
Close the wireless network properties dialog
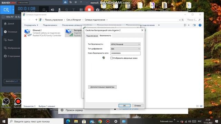pyautogui.click(x=142, y=30)
